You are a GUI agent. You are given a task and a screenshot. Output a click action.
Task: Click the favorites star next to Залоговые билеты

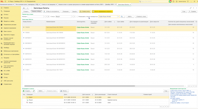tap(31, 8)
